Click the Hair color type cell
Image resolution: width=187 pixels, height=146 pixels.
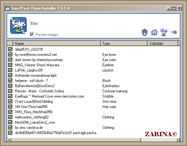coord(109,107)
